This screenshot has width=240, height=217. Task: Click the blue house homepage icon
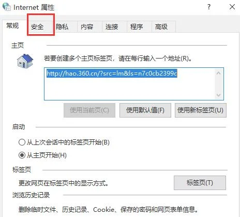25,61
